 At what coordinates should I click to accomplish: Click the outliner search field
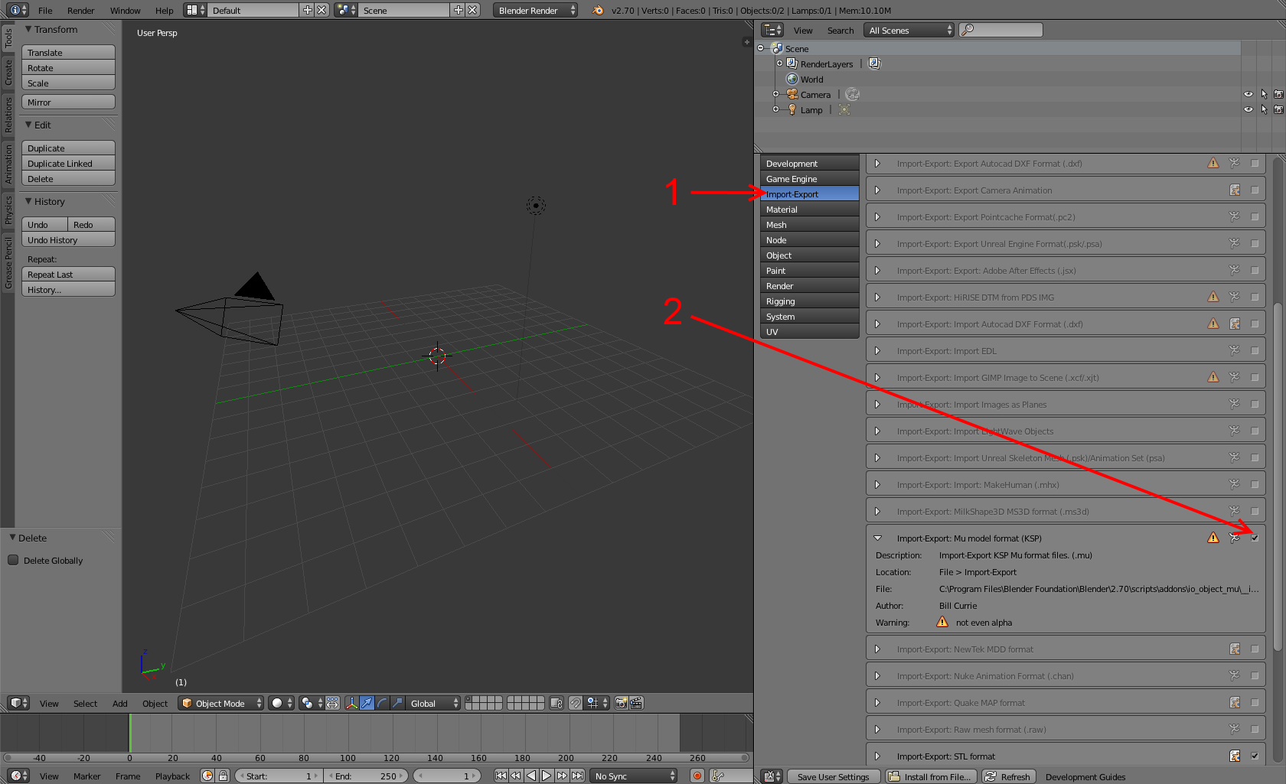pos(1001,30)
